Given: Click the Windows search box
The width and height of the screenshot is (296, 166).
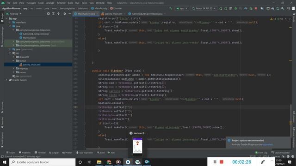Looking at the screenshot, I should [42, 162].
